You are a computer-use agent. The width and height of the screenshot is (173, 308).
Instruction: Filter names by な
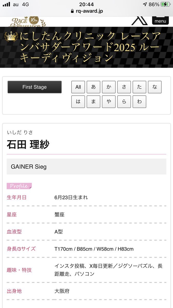pyautogui.click(x=155, y=87)
